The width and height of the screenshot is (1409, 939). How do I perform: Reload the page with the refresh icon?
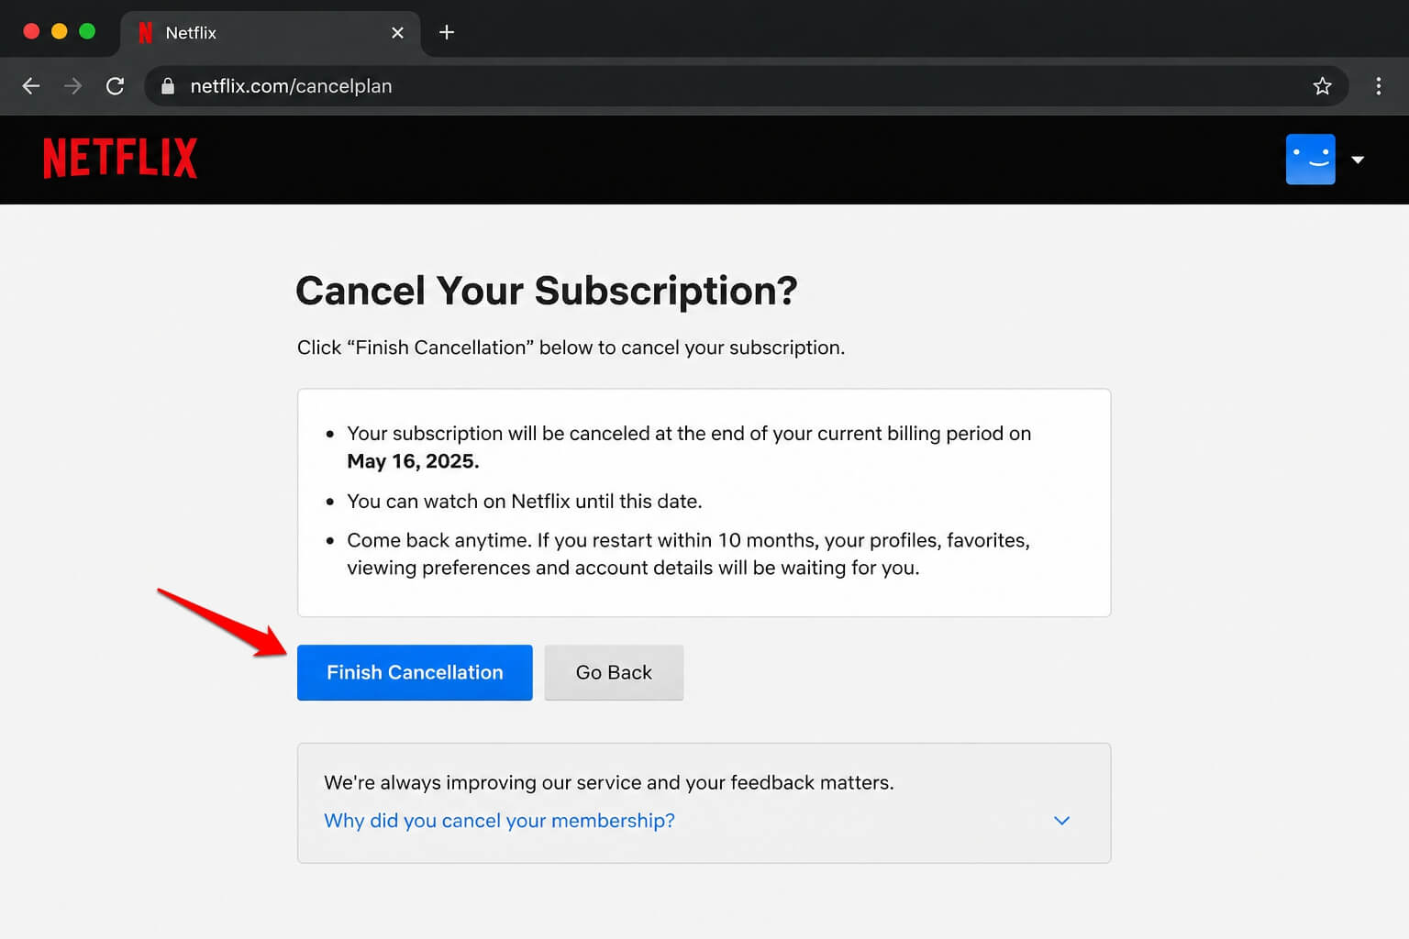[115, 85]
